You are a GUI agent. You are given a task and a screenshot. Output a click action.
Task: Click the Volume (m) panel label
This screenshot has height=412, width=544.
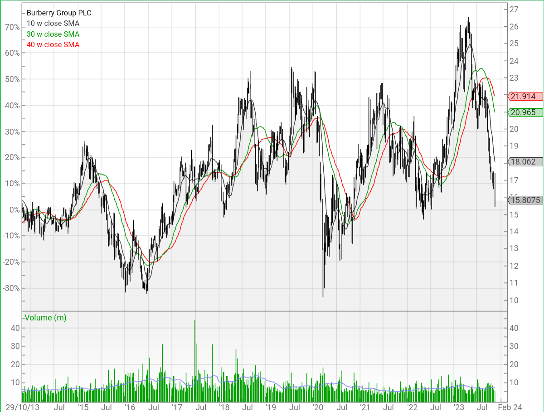[45, 318]
